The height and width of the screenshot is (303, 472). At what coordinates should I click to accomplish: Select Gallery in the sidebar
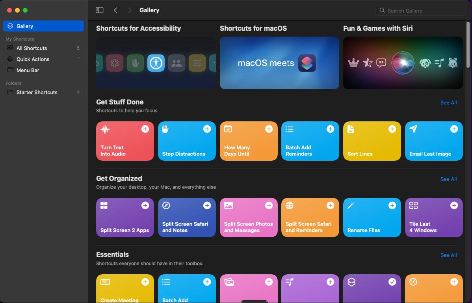click(43, 26)
